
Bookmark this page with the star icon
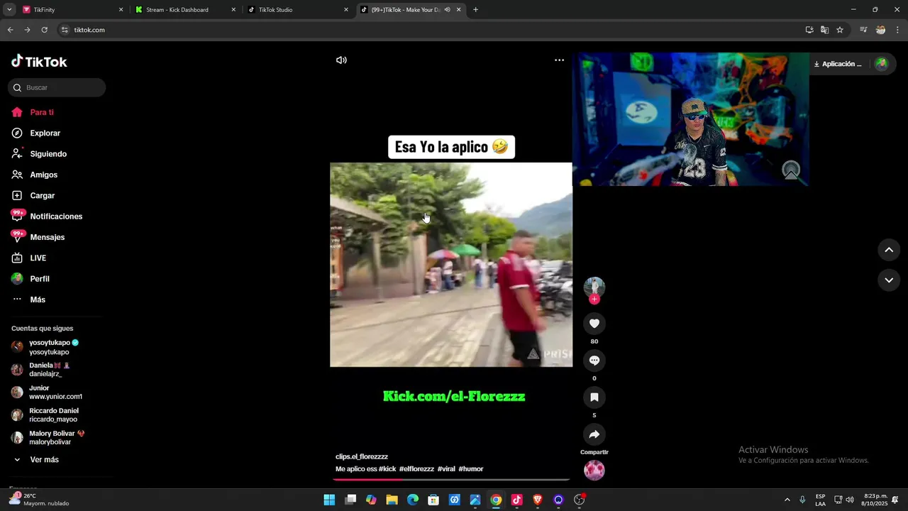pyautogui.click(x=840, y=30)
